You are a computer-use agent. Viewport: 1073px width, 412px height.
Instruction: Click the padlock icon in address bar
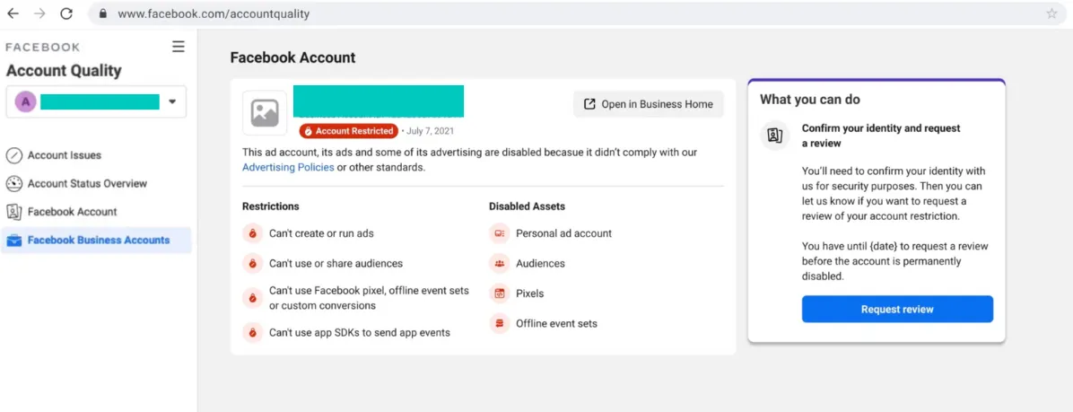103,13
